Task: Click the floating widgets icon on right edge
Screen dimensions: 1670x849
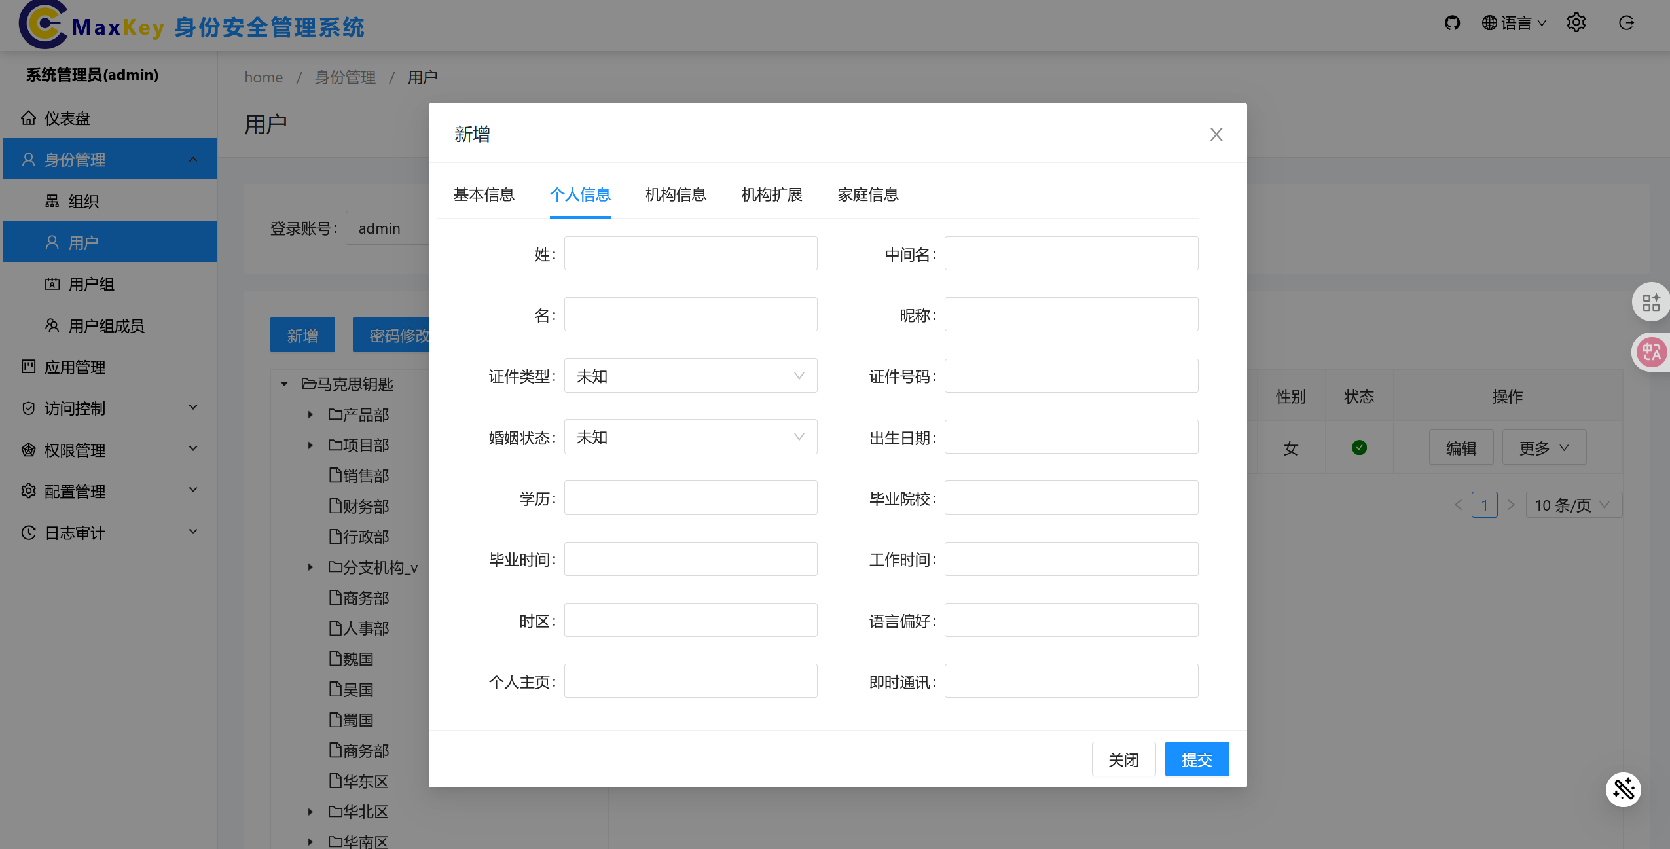Action: tap(1652, 301)
